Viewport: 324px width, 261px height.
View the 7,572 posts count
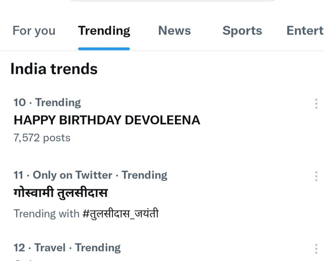pyautogui.click(x=42, y=138)
